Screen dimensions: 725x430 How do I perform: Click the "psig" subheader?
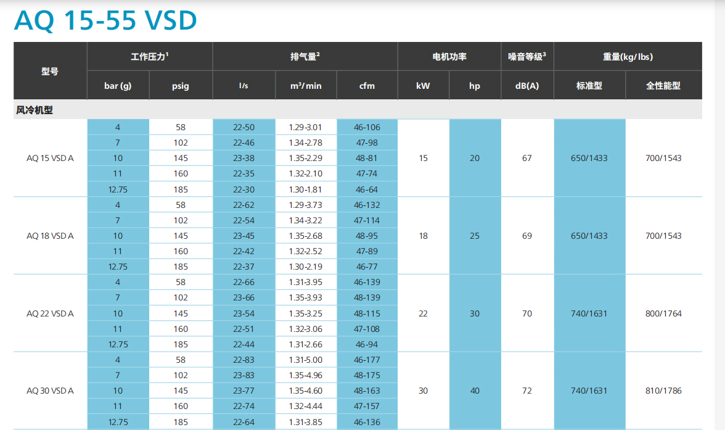tap(181, 86)
